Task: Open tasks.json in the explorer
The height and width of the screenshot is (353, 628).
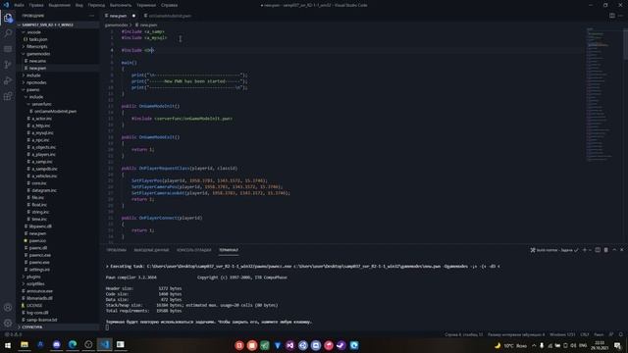Action: (58, 39)
